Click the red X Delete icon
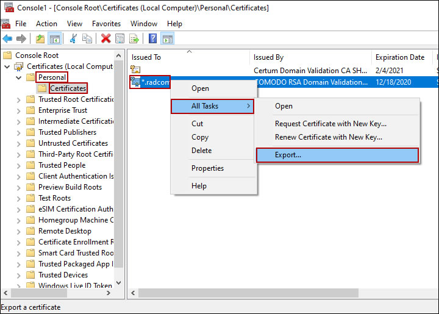 pos(105,39)
